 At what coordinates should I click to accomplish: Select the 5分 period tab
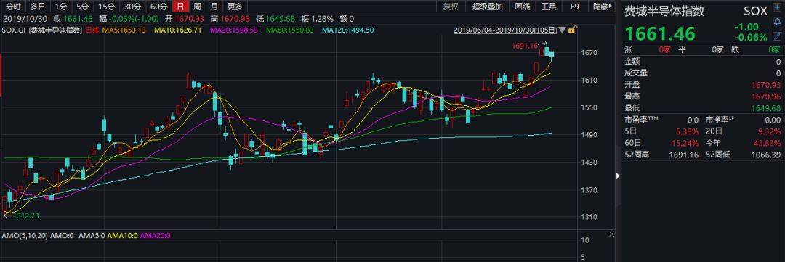pos(82,7)
